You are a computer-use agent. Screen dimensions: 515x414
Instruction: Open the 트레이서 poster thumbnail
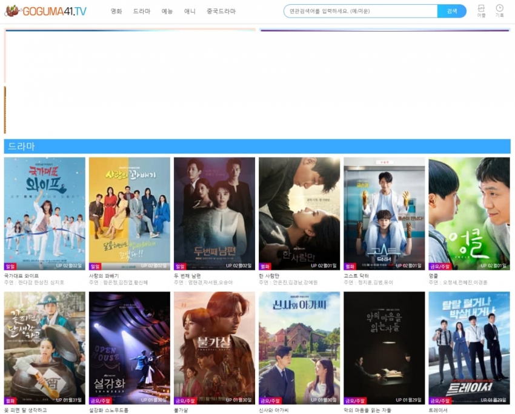pos(470,348)
